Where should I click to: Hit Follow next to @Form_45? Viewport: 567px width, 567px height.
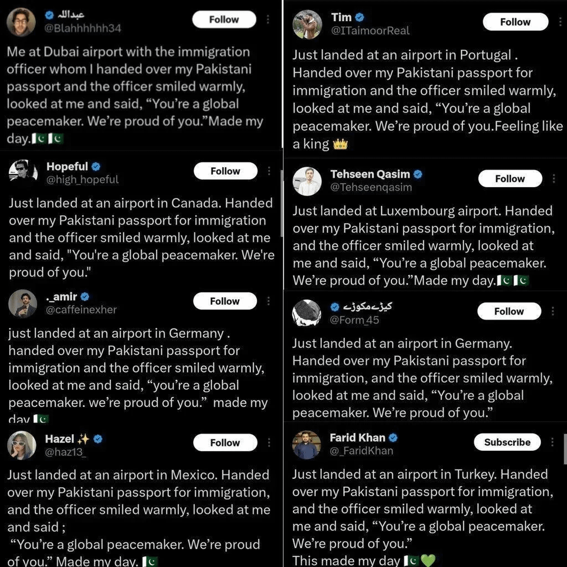[x=509, y=311]
